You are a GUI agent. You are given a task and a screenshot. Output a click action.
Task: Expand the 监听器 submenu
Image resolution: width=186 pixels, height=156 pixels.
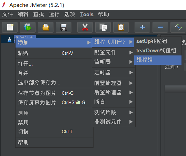(114, 62)
